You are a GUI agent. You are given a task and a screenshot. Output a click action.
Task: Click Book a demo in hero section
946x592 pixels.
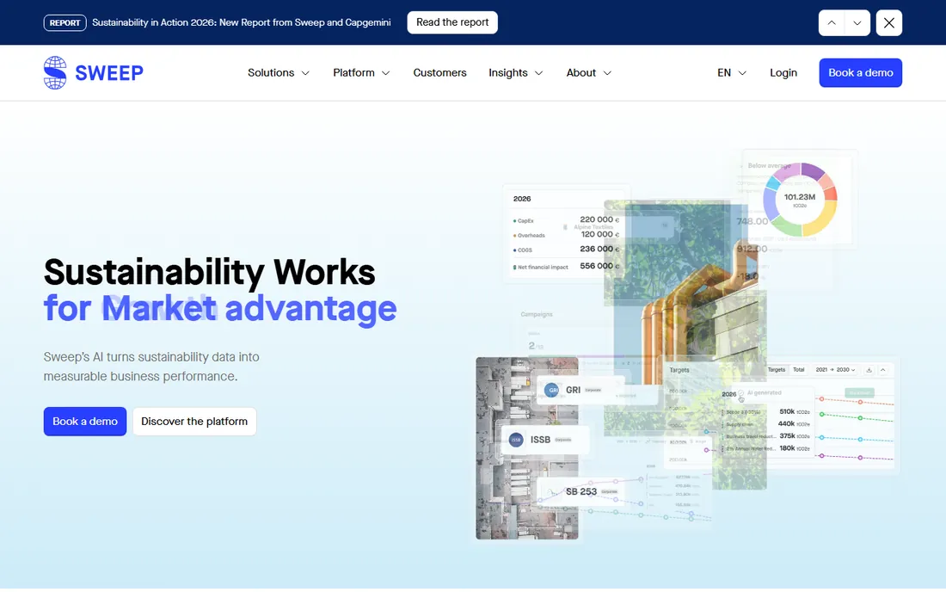click(85, 422)
